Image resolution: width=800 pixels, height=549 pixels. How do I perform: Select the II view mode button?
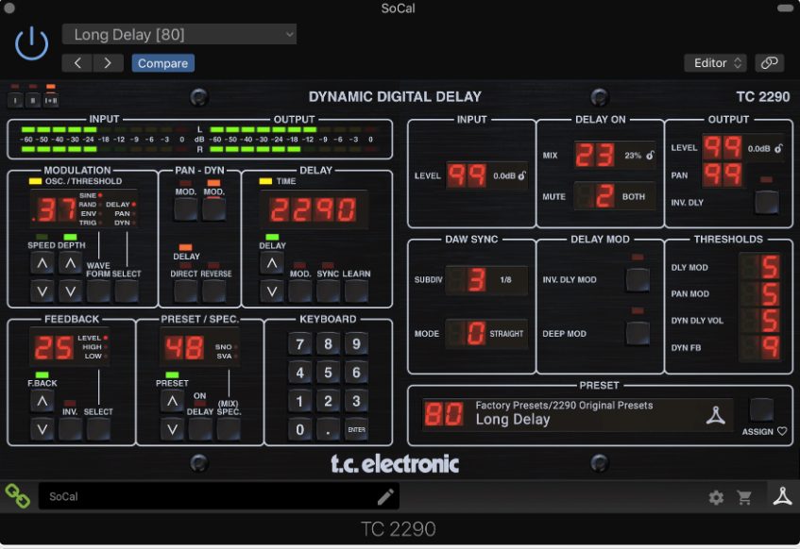33,100
